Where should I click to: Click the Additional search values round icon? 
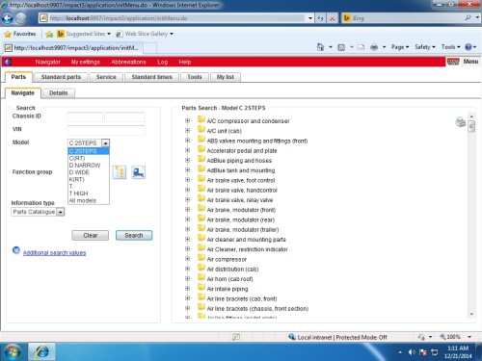pyautogui.click(x=16, y=250)
